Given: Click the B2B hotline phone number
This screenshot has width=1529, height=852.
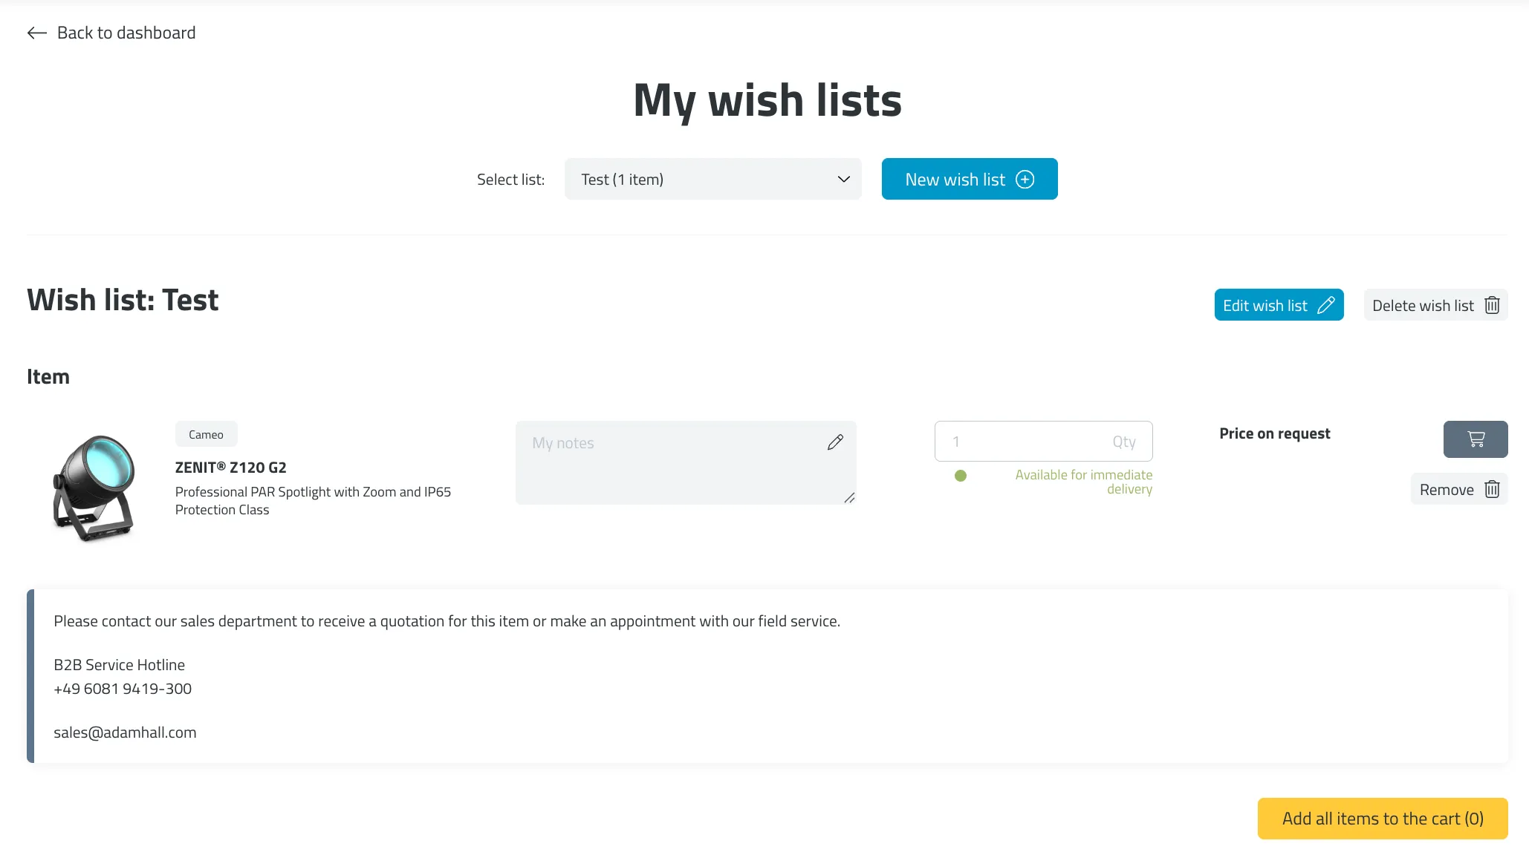Looking at the screenshot, I should click(123, 689).
